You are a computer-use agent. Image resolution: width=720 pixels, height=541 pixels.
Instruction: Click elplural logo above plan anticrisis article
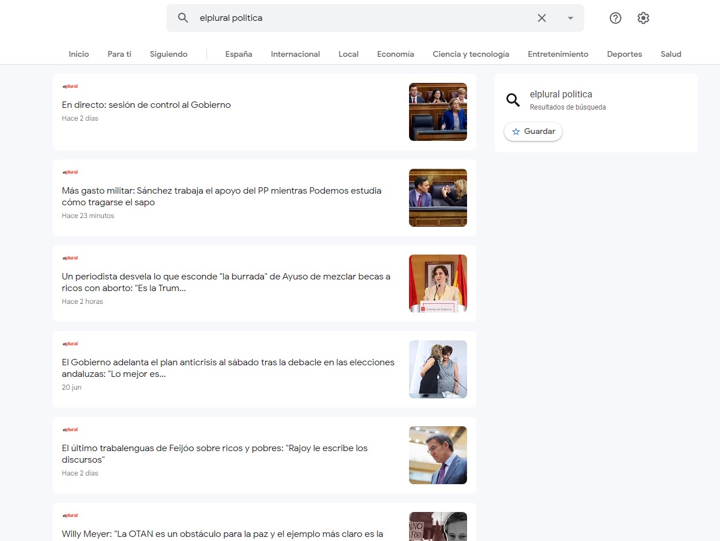coord(70,344)
